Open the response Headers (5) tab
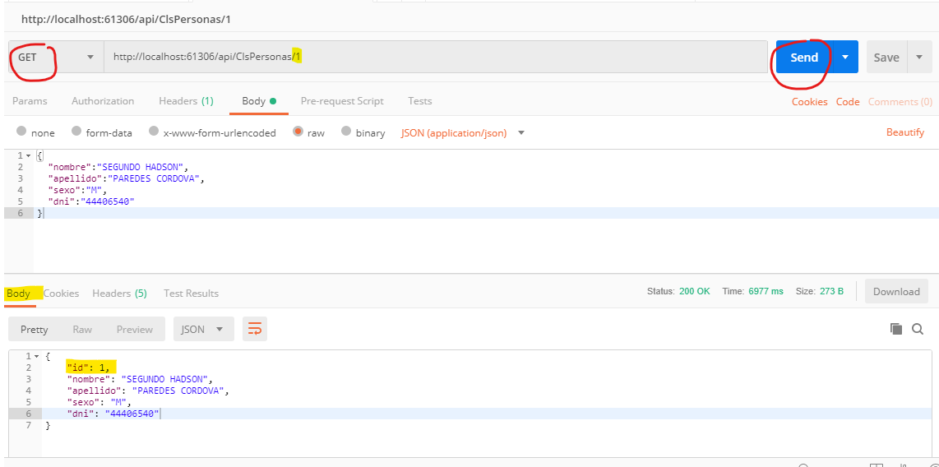939x467 pixels. click(x=119, y=294)
